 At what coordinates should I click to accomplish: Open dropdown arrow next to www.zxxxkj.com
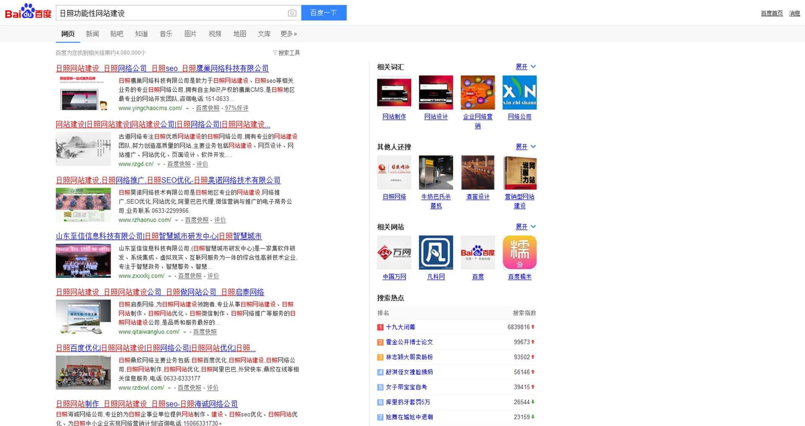(x=169, y=276)
